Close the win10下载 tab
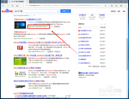The image size is (129, 99). 27,2
